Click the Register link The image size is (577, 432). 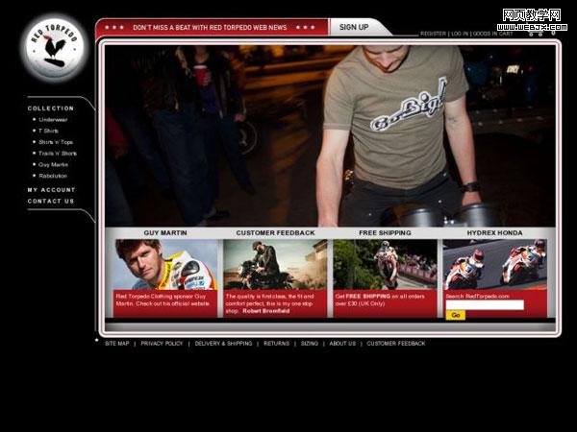pos(433,34)
